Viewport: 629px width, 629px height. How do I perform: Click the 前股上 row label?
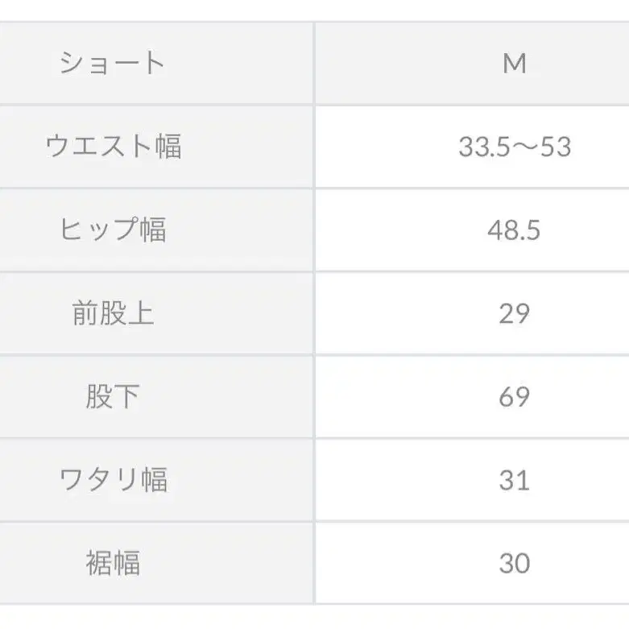(113, 313)
